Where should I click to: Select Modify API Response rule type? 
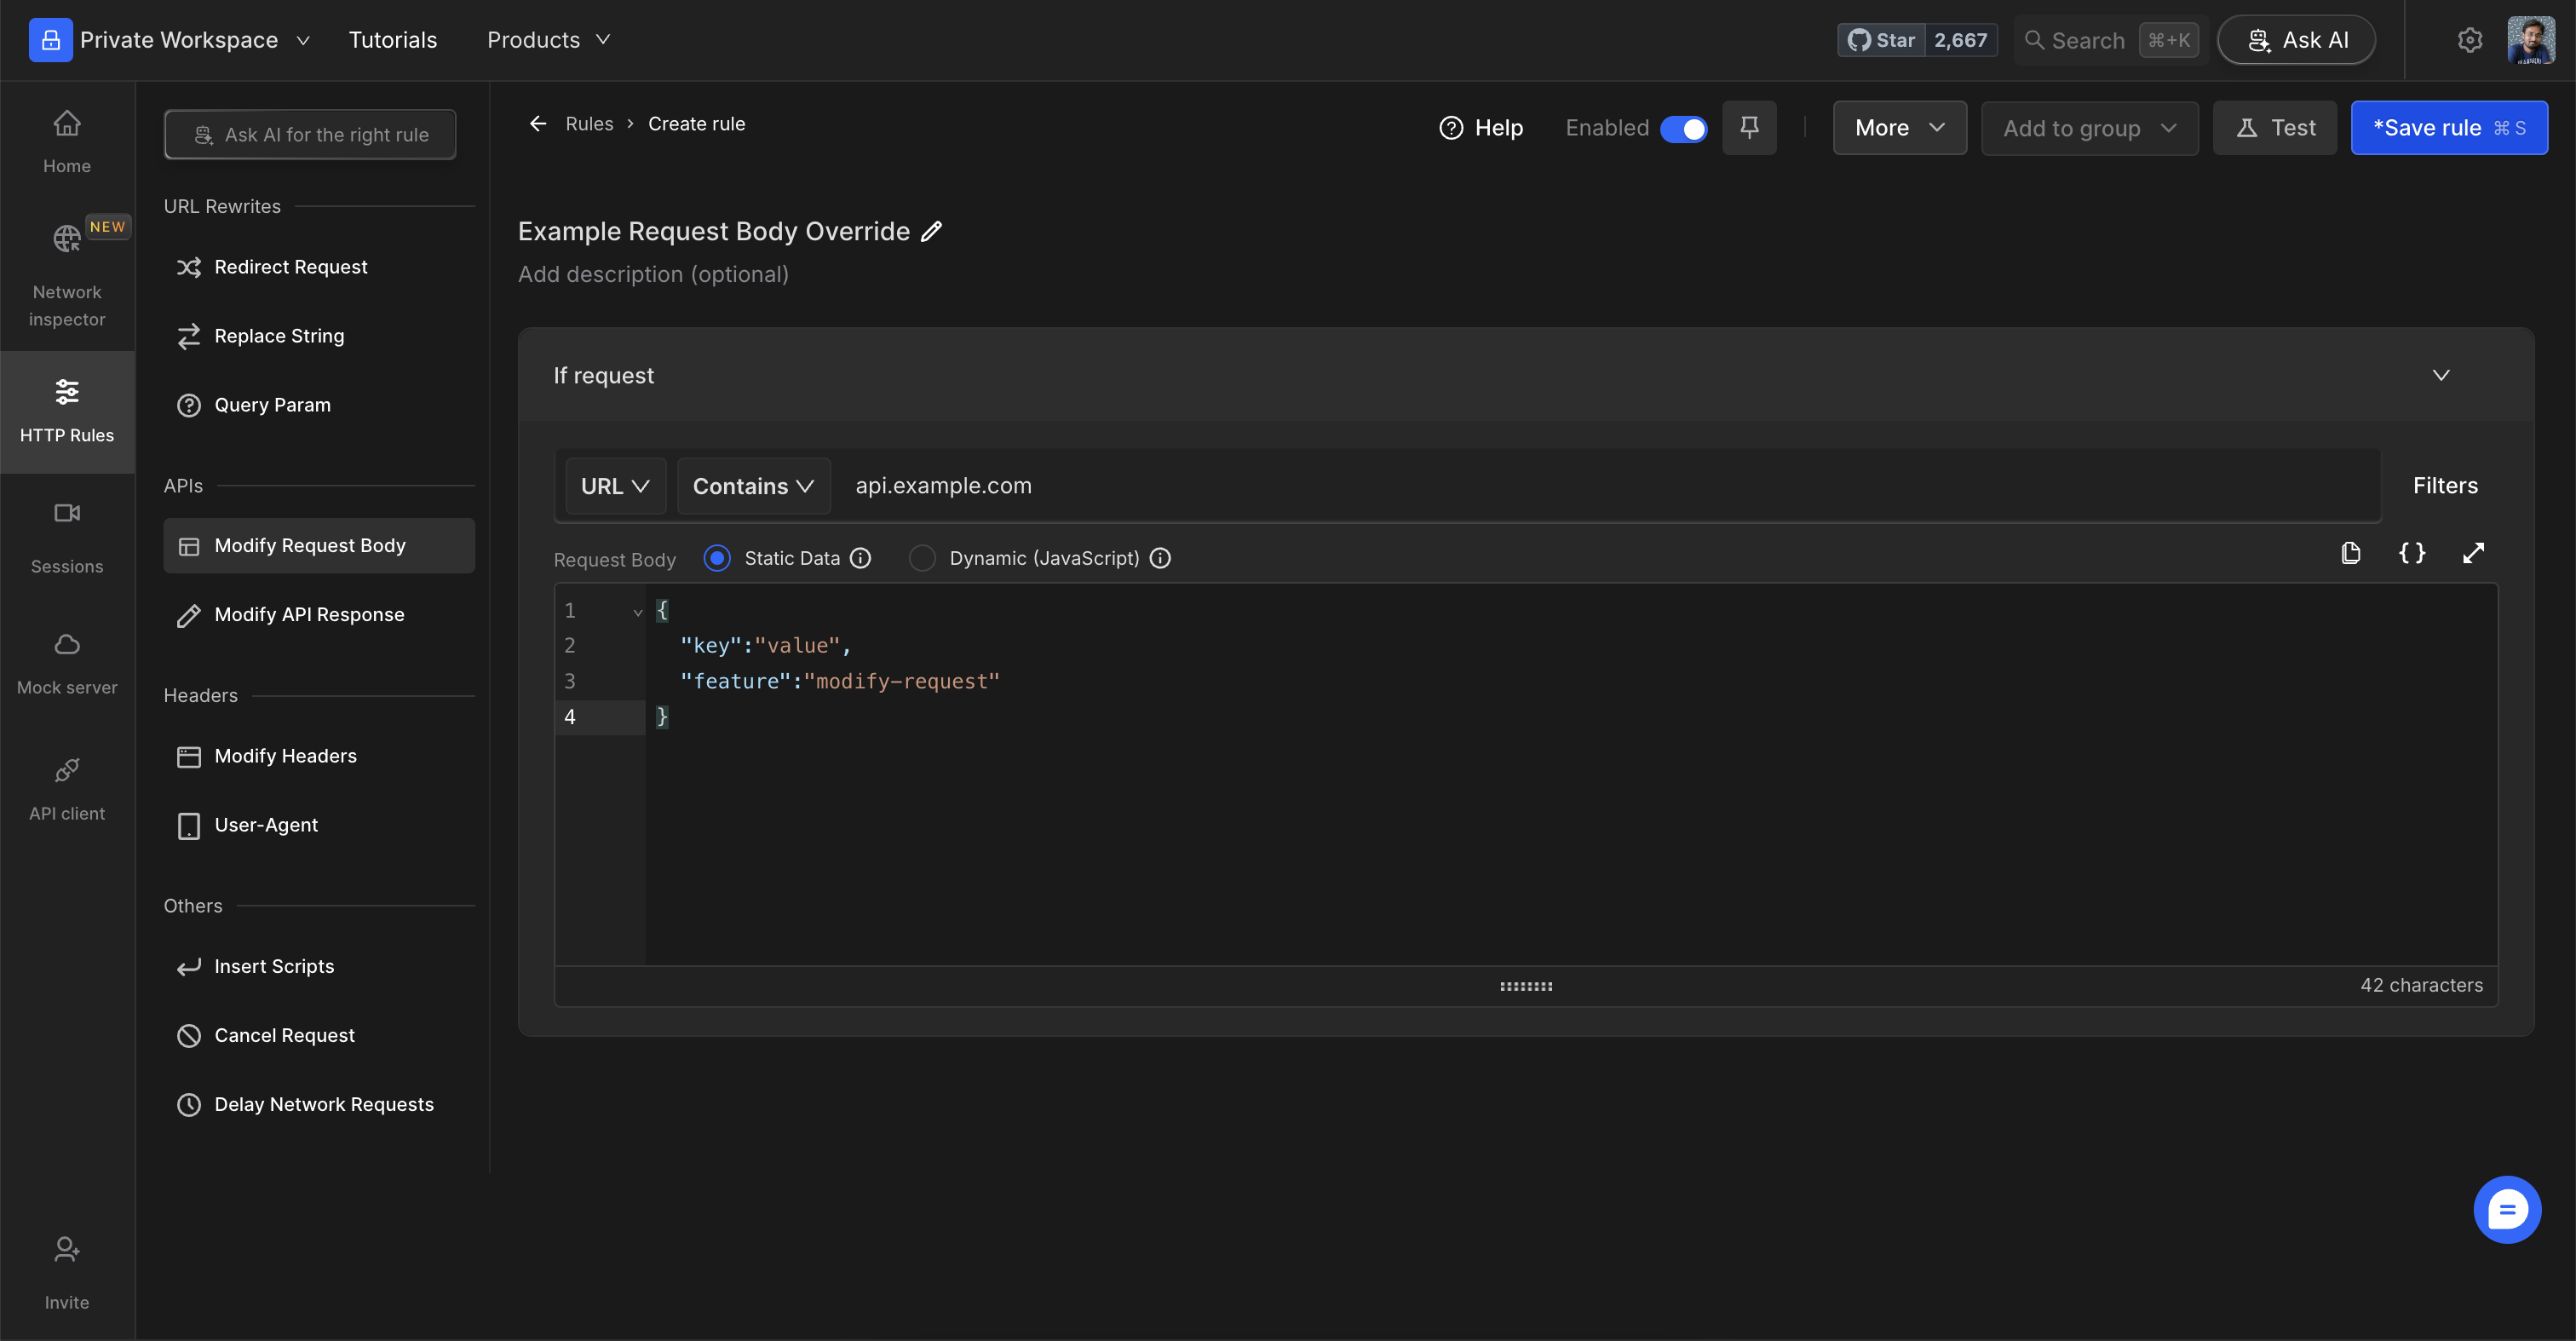point(309,614)
